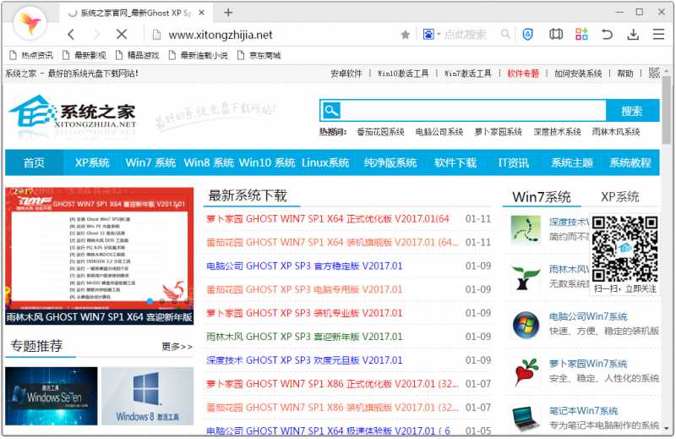Click hot keyword 番茄花园系统
This screenshot has height=439, width=676.
click(x=381, y=132)
